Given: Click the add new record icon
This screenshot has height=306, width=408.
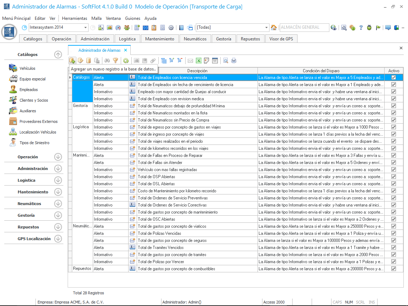Looking at the screenshot, I should pos(72,61).
